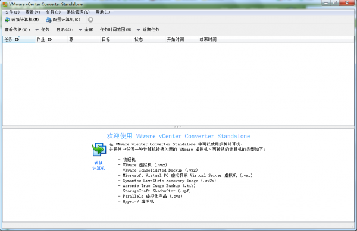This screenshot has height=231, width=357.
Task: Minimize the Converter window
Action: point(326,3)
